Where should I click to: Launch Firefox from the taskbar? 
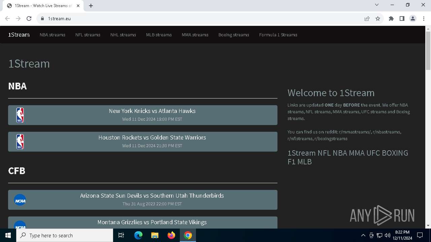171,235
